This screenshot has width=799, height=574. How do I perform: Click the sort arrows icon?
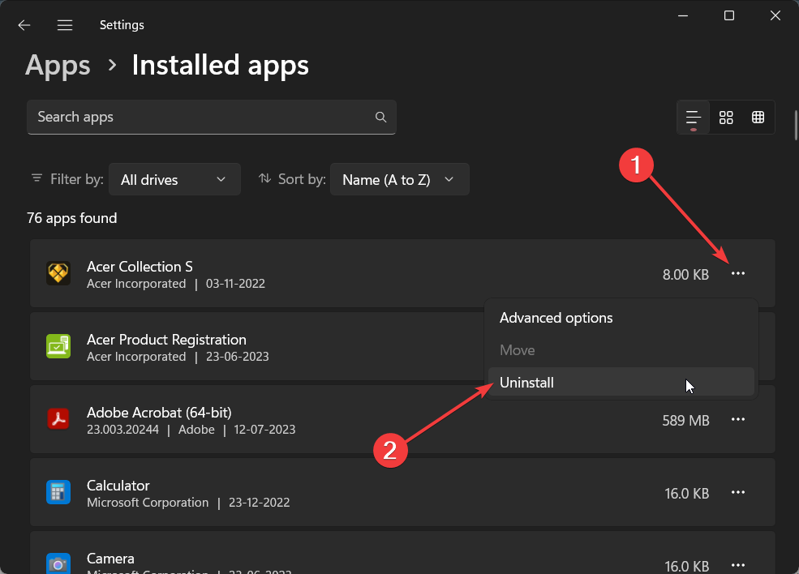pyautogui.click(x=264, y=178)
